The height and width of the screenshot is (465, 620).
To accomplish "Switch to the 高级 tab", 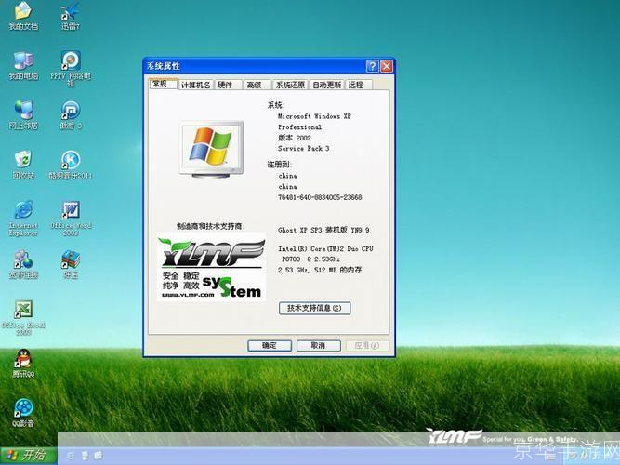I will tap(257, 85).
